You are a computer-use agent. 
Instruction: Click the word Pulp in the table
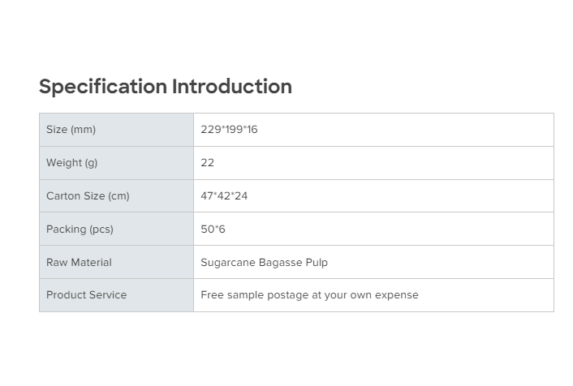tap(317, 263)
